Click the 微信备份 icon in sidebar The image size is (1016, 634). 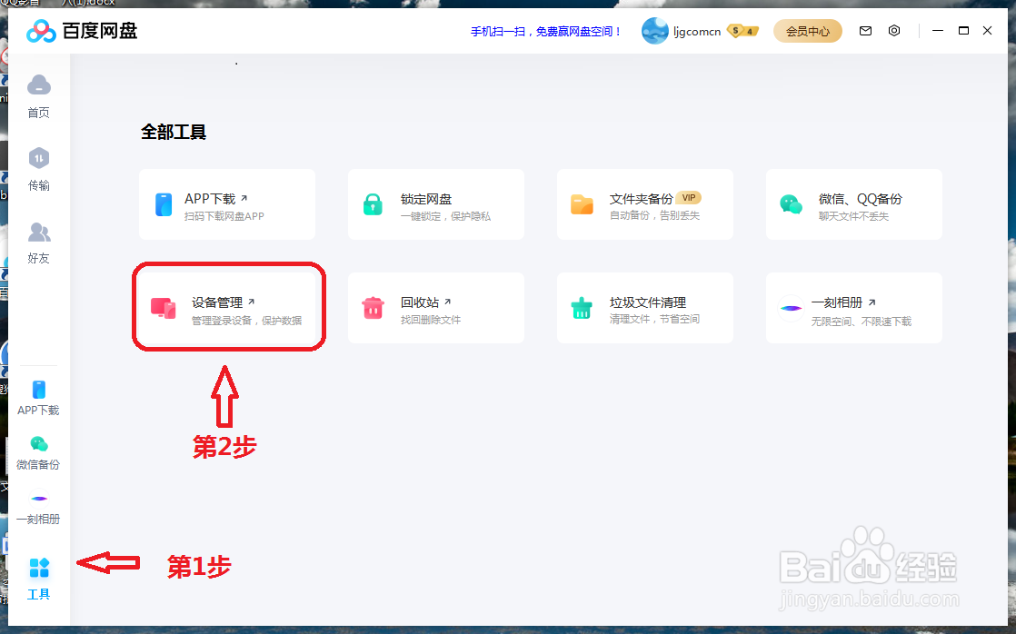click(x=39, y=444)
